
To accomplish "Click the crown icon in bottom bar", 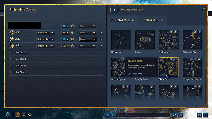I will click(x=180, y=115).
